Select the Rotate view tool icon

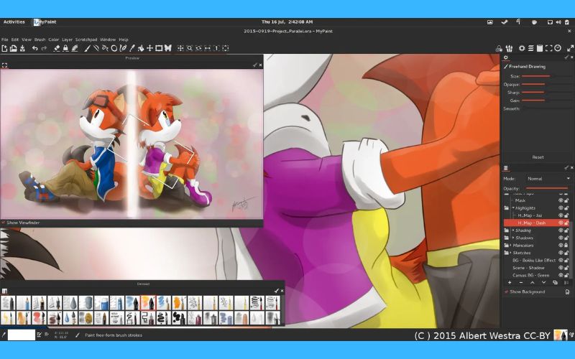pyautogui.click(x=198, y=48)
